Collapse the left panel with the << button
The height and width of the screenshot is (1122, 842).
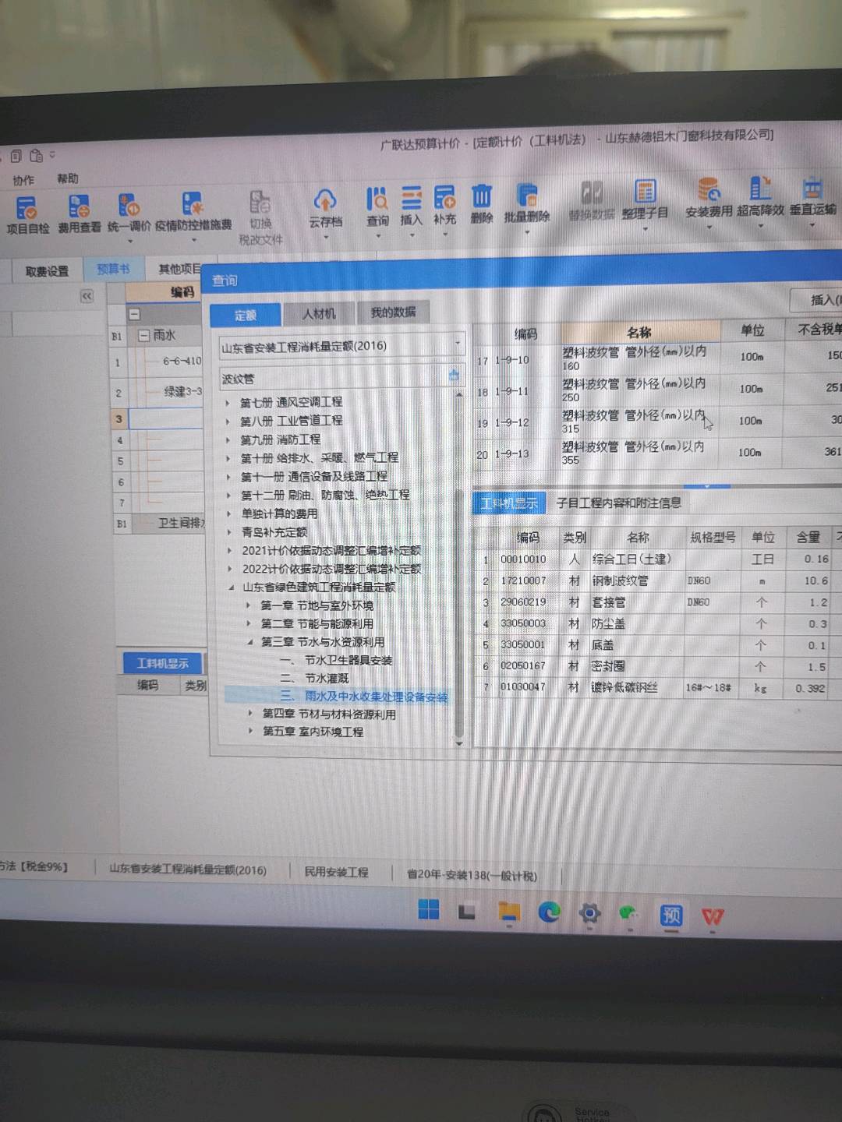click(x=87, y=296)
